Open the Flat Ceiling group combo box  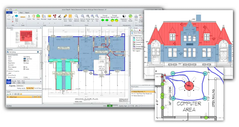coord(24,52)
